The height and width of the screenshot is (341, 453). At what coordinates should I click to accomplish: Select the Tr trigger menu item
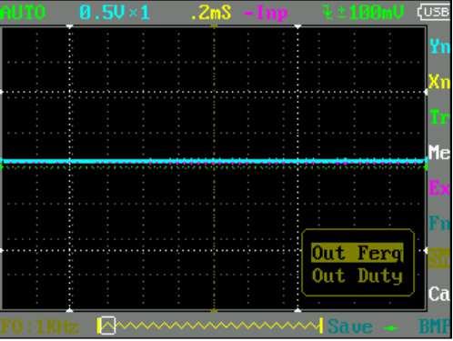(x=439, y=117)
